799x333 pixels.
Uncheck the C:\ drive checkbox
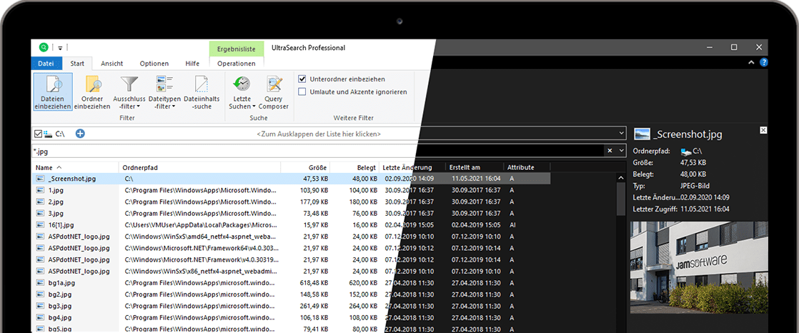38,134
